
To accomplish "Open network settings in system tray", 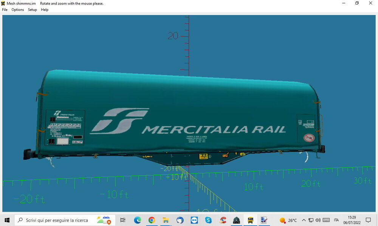I will point(311,220).
